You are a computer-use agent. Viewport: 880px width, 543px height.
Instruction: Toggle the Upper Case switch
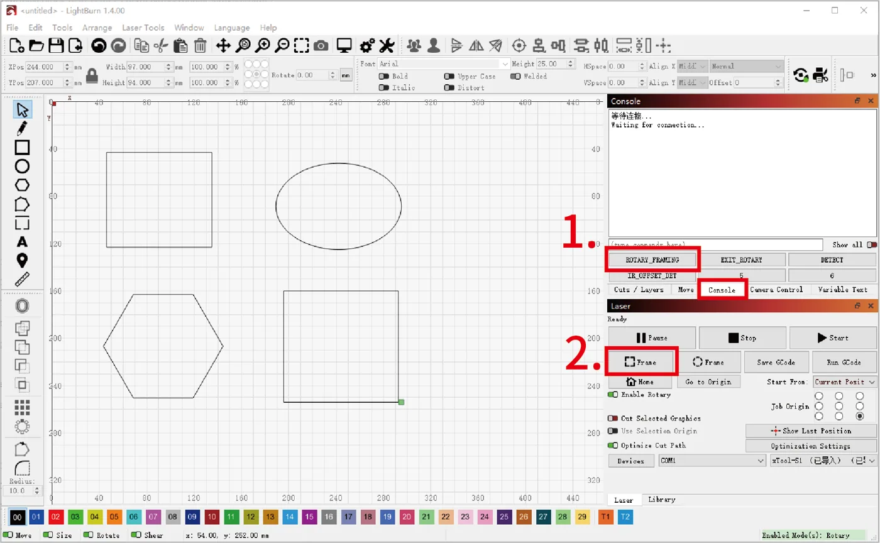[449, 76]
